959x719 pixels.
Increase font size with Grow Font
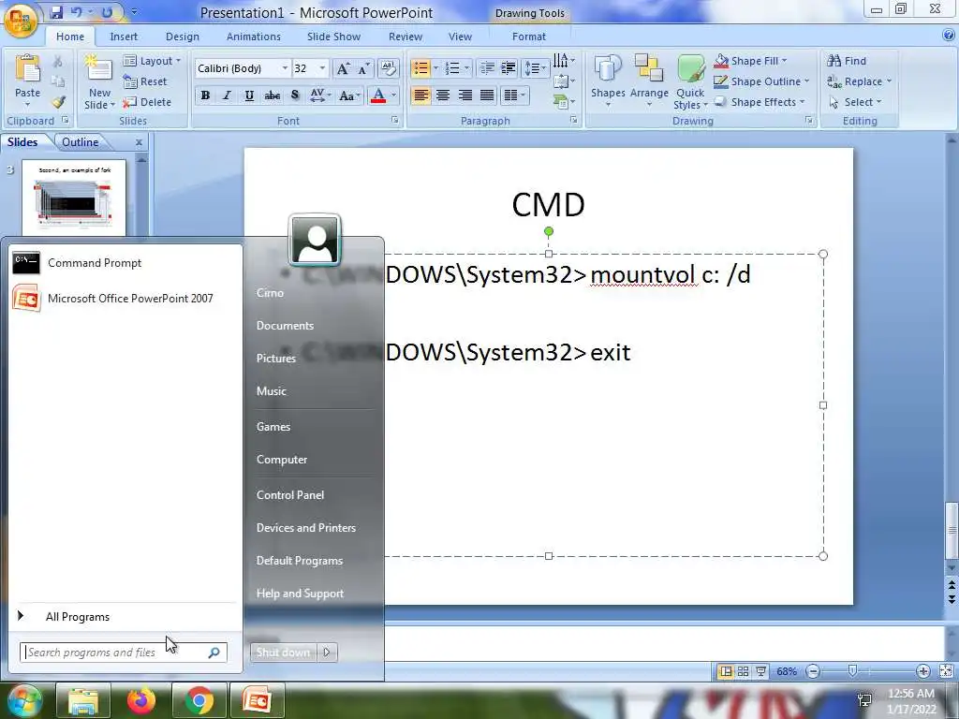(344, 68)
